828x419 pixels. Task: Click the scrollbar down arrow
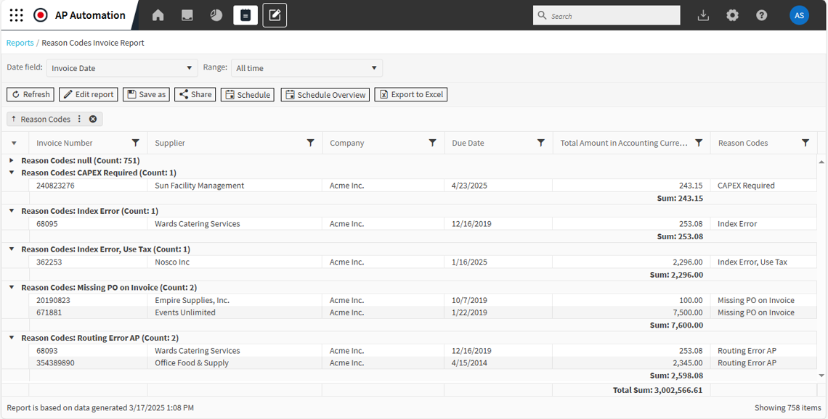point(821,376)
